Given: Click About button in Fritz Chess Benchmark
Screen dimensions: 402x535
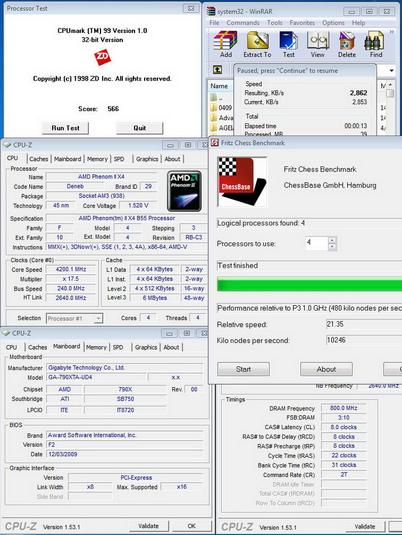Looking at the screenshot, I should click(326, 369).
